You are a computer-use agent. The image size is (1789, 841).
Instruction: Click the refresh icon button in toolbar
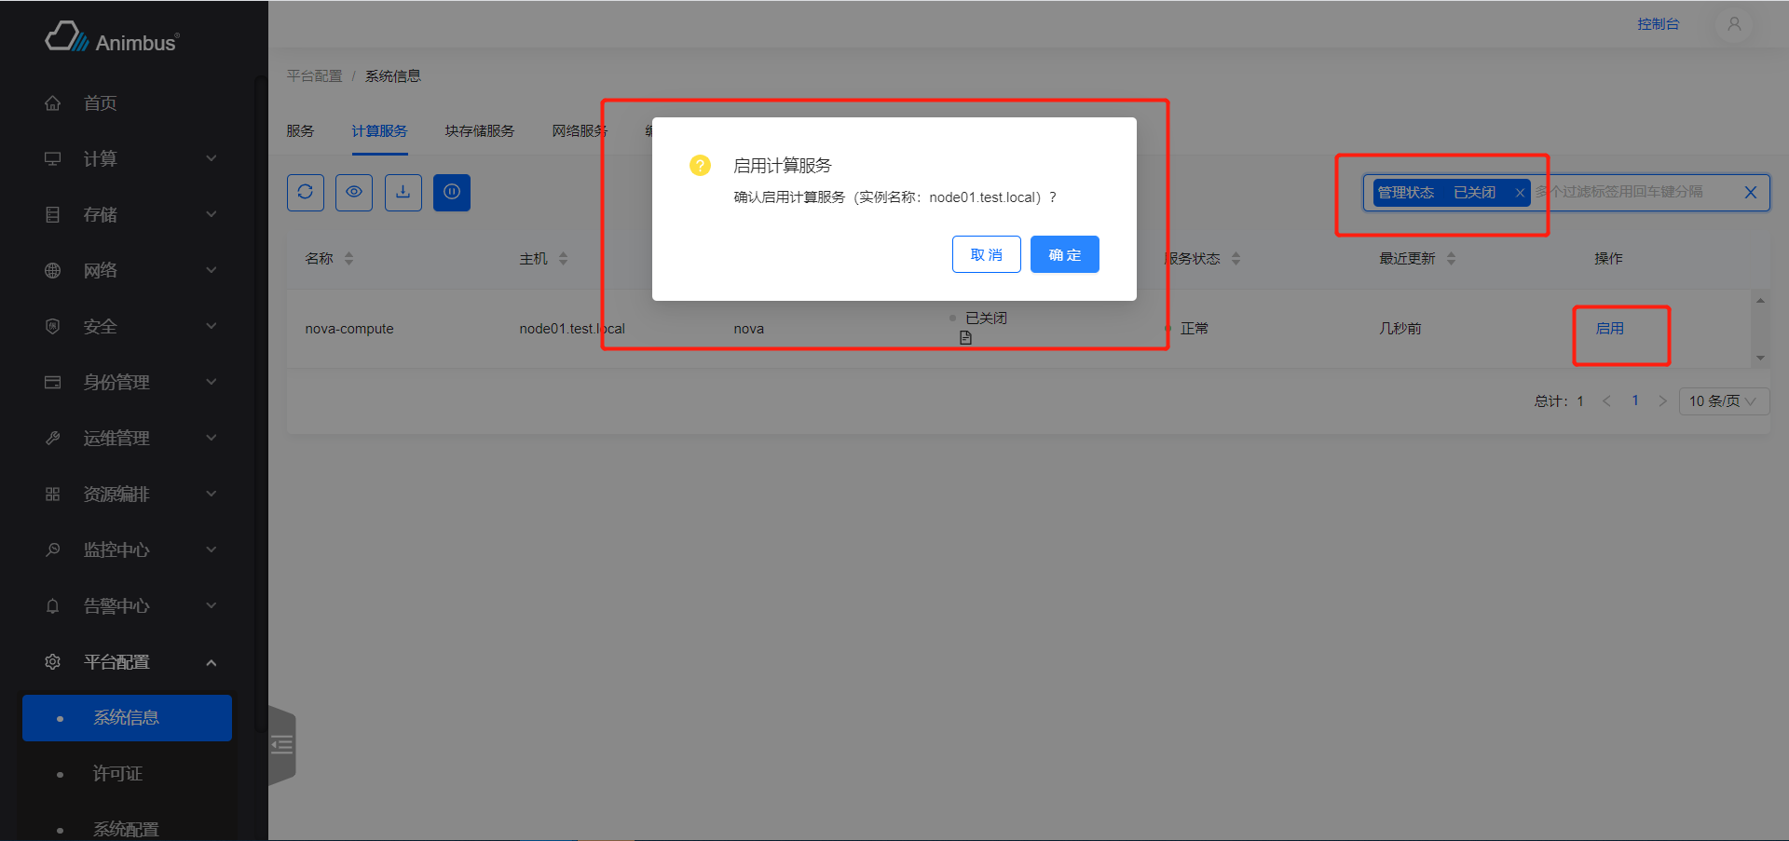pos(305,192)
